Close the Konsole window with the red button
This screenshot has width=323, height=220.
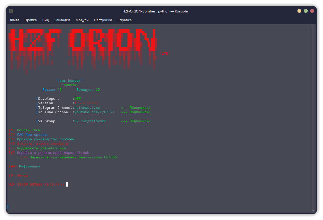pos(312,11)
